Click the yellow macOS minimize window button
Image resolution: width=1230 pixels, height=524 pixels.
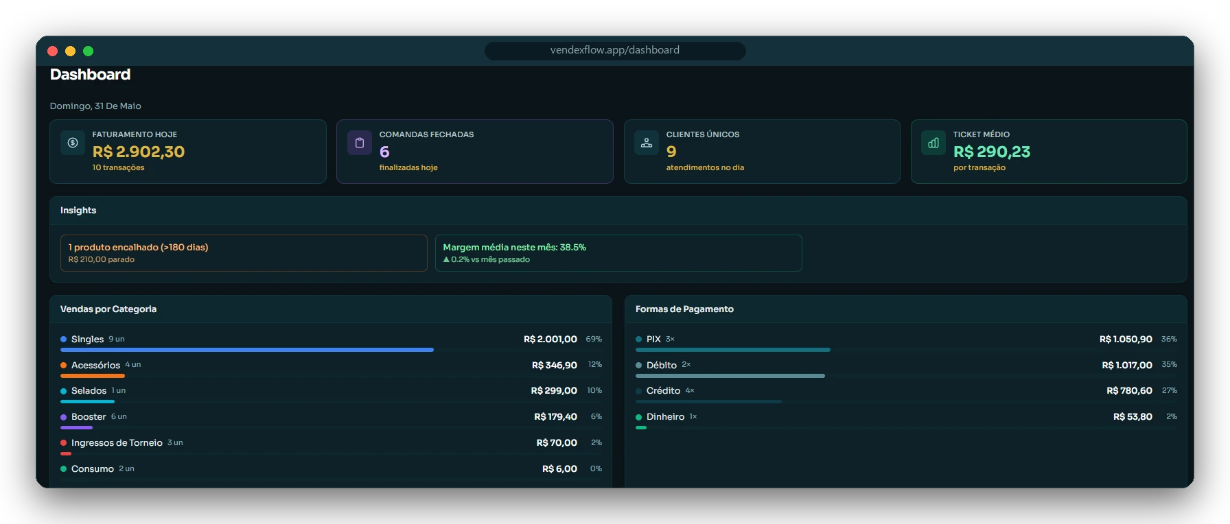pyautogui.click(x=70, y=51)
